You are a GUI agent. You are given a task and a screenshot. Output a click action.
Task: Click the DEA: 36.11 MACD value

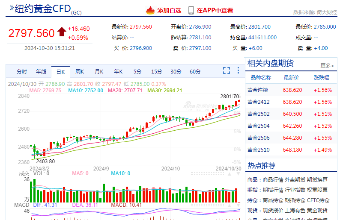pyautogui.click(x=85, y=205)
